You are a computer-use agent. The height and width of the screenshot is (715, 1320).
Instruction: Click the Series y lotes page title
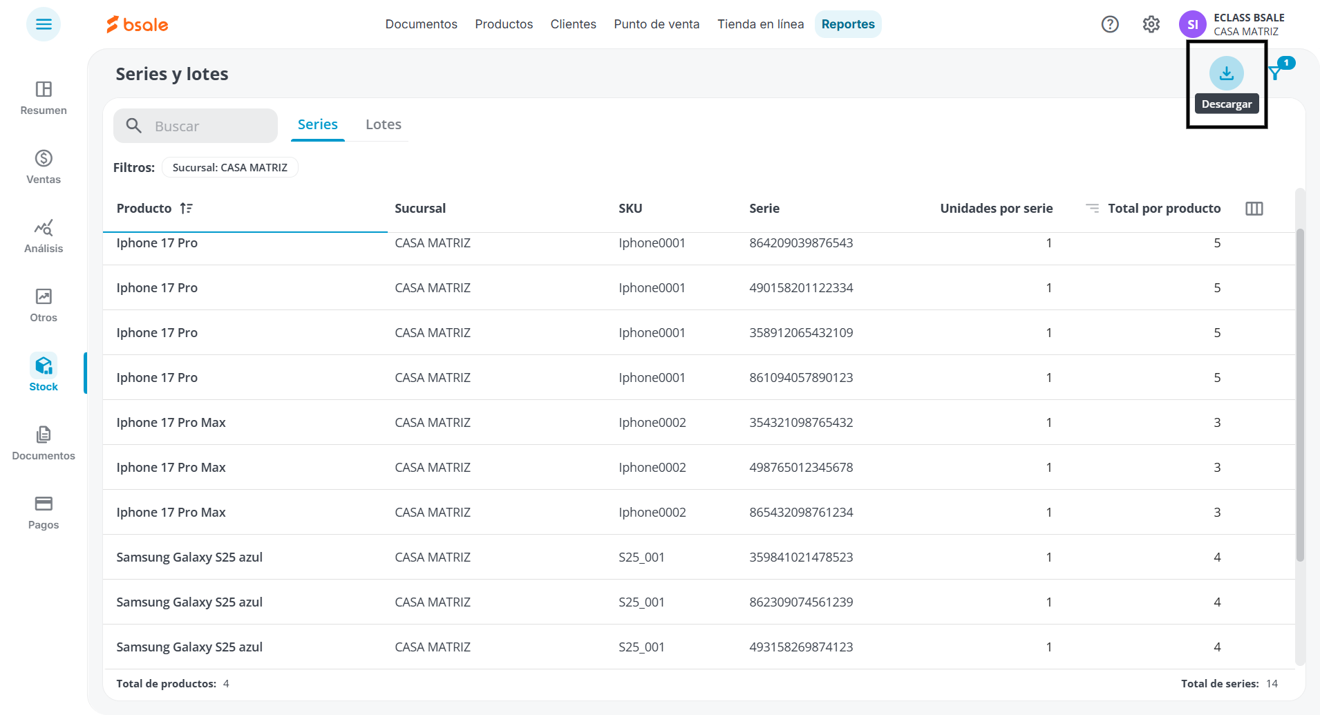pyautogui.click(x=172, y=74)
